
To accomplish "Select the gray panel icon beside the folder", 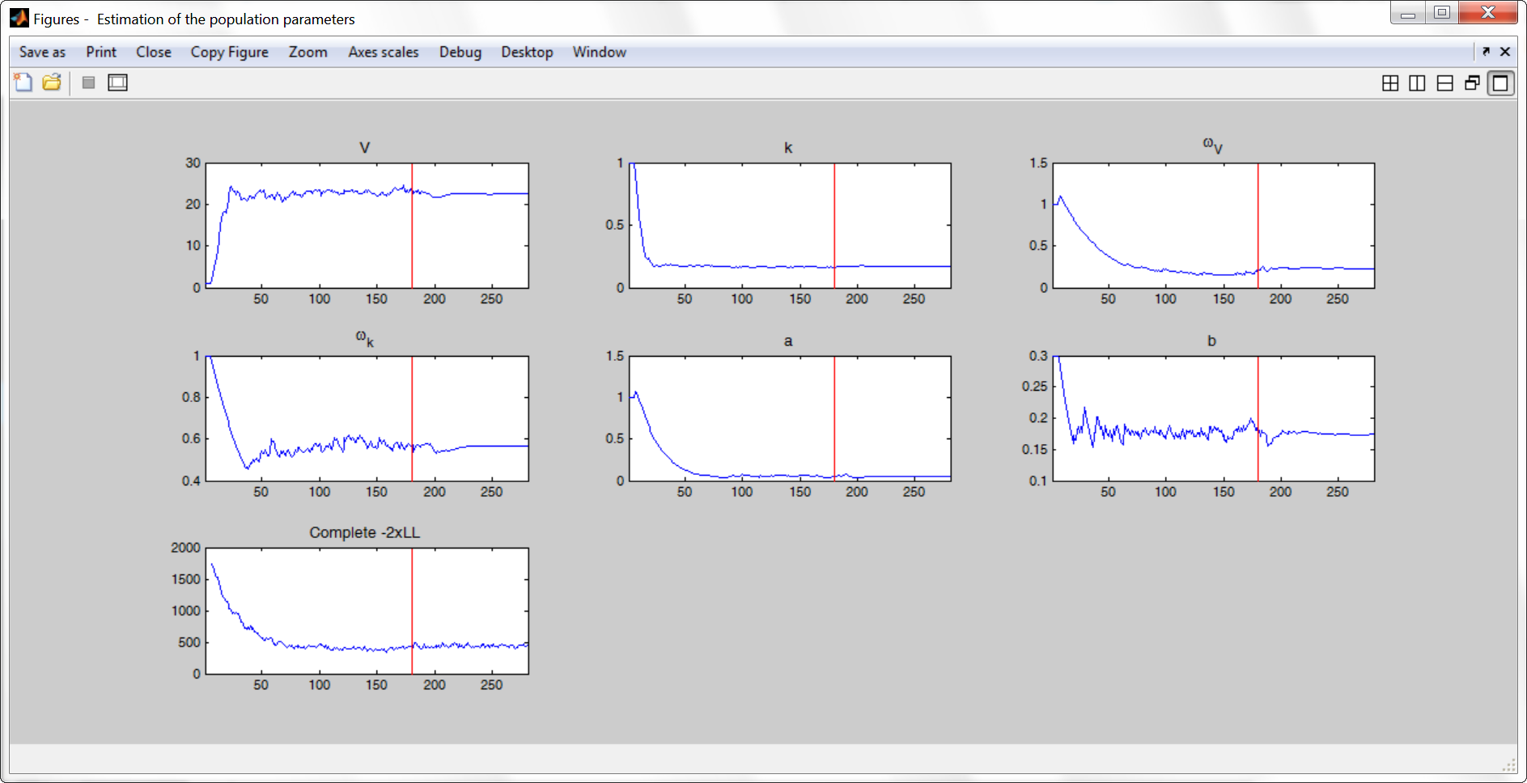I will pos(88,82).
